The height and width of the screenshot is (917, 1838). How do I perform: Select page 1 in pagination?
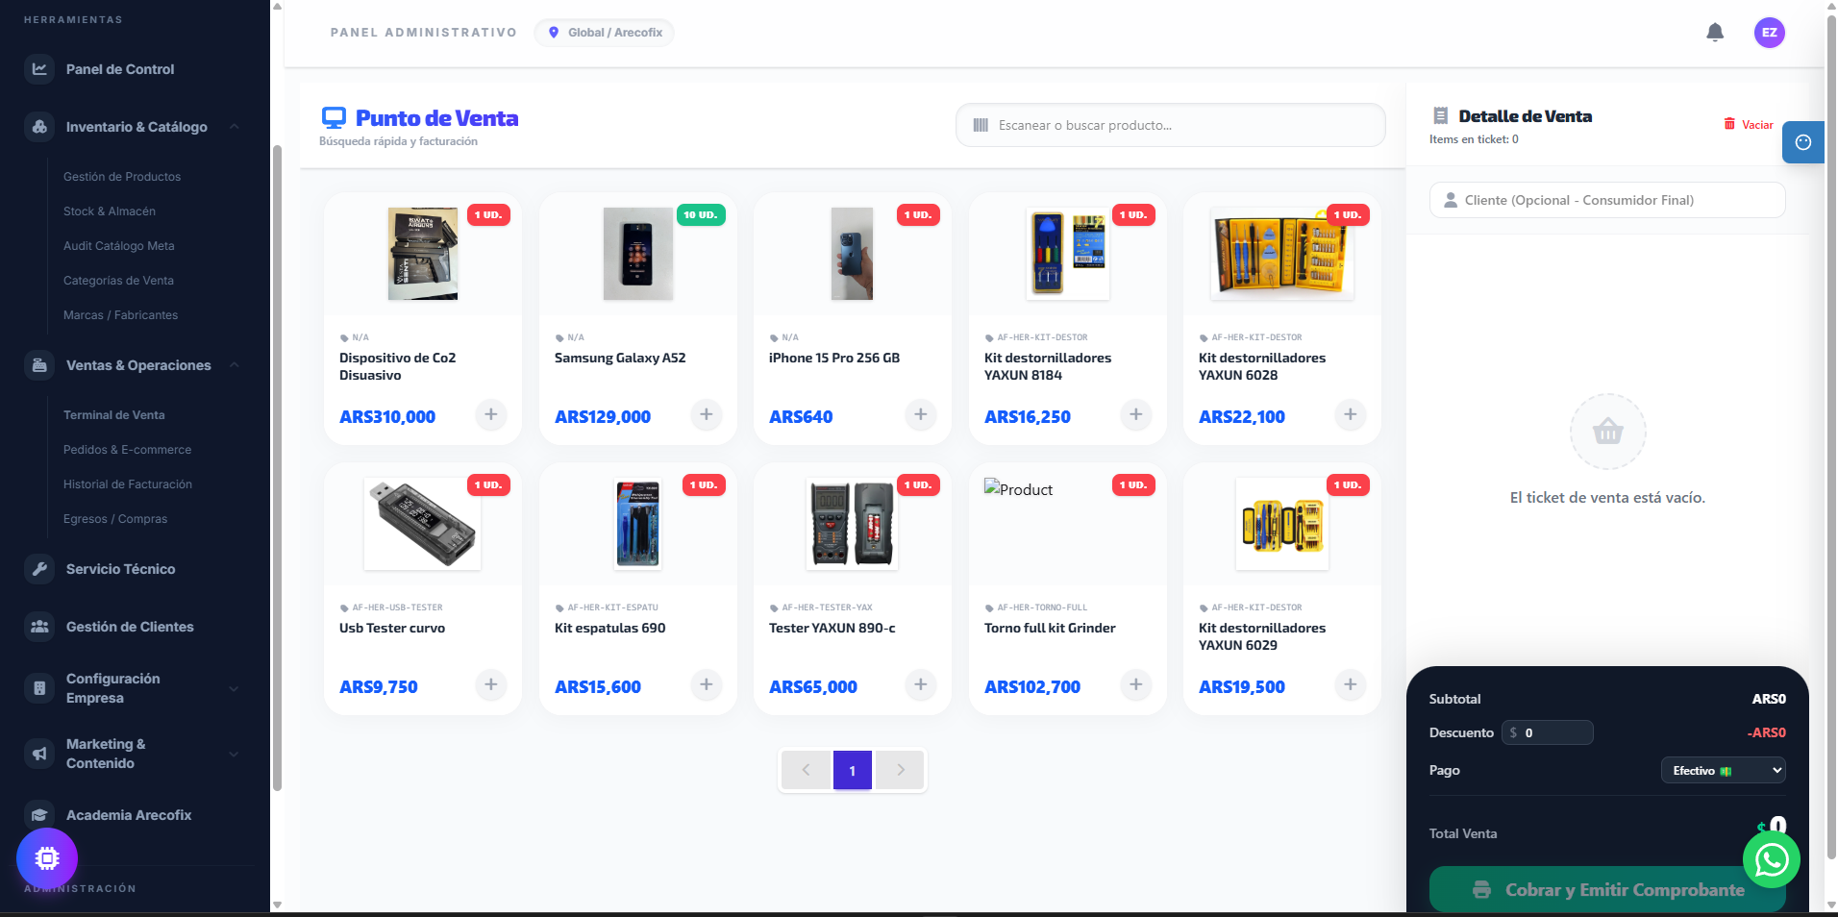[853, 770]
